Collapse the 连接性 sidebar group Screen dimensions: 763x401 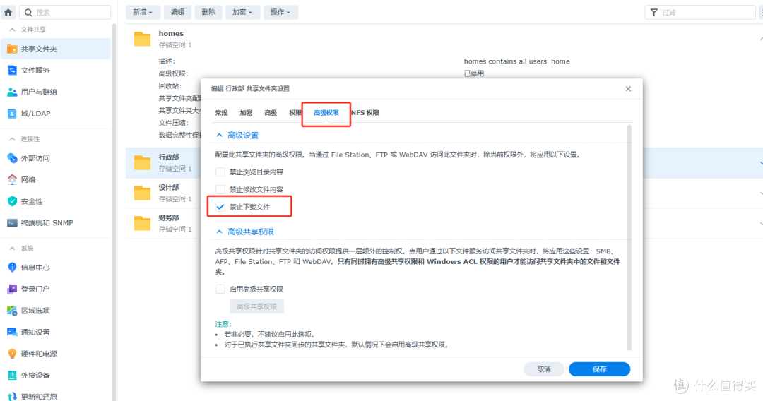[12, 139]
